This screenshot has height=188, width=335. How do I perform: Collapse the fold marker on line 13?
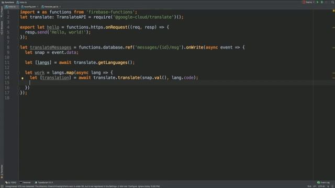click(19, 73)
